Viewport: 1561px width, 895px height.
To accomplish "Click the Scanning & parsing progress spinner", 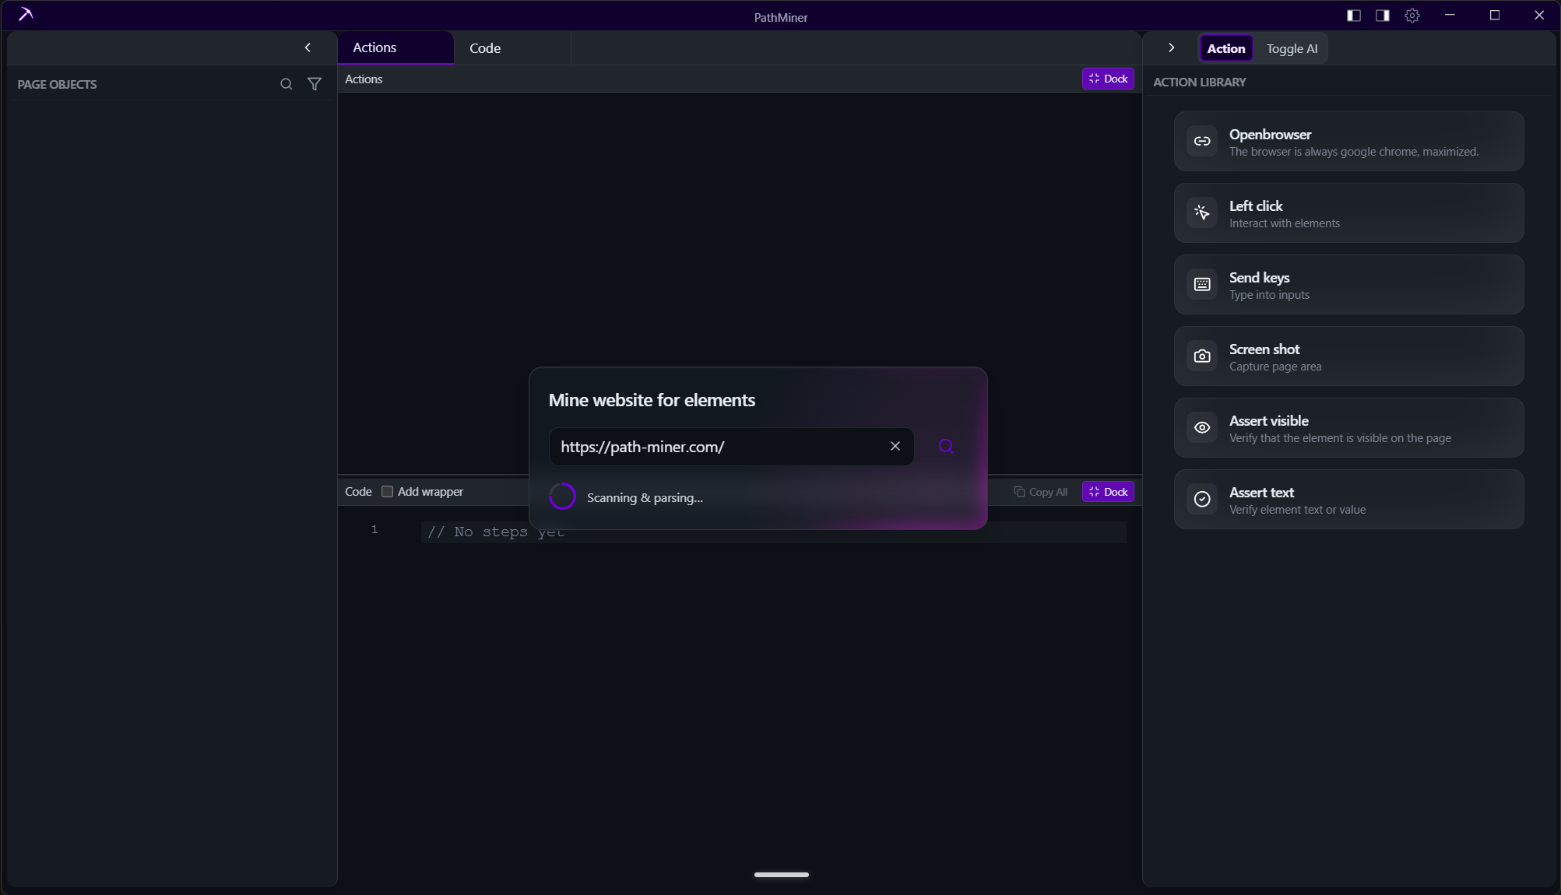I will click(562, 497).
